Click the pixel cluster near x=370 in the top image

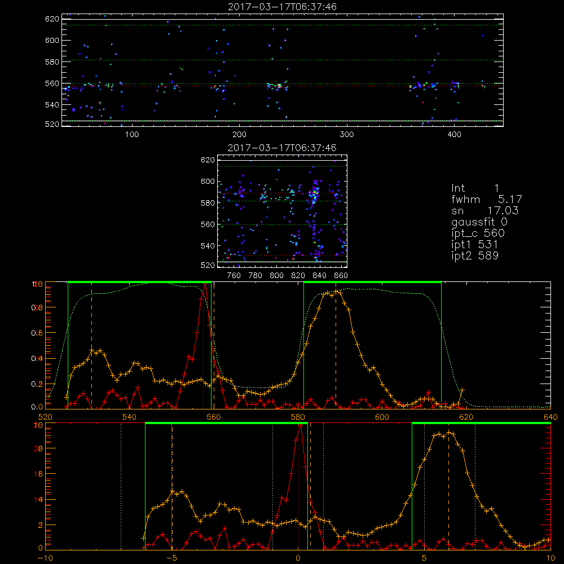tap(424, 86)
